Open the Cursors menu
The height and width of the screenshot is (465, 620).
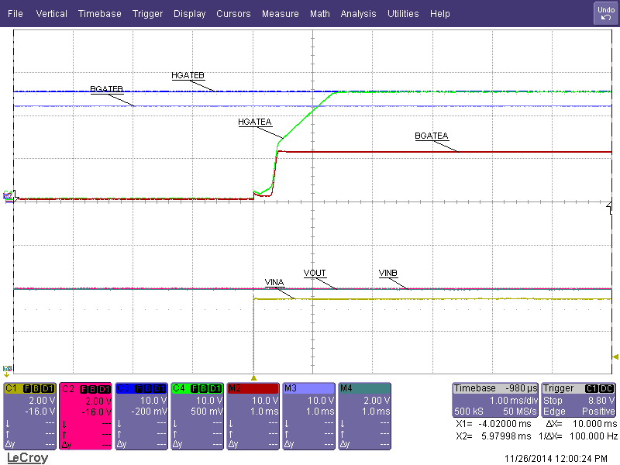233,13
